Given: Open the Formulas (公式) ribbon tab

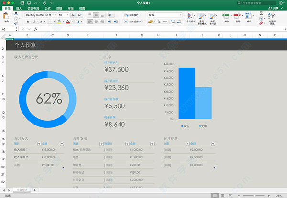Looking at the screenshot, I should click(x=48, y=9).
